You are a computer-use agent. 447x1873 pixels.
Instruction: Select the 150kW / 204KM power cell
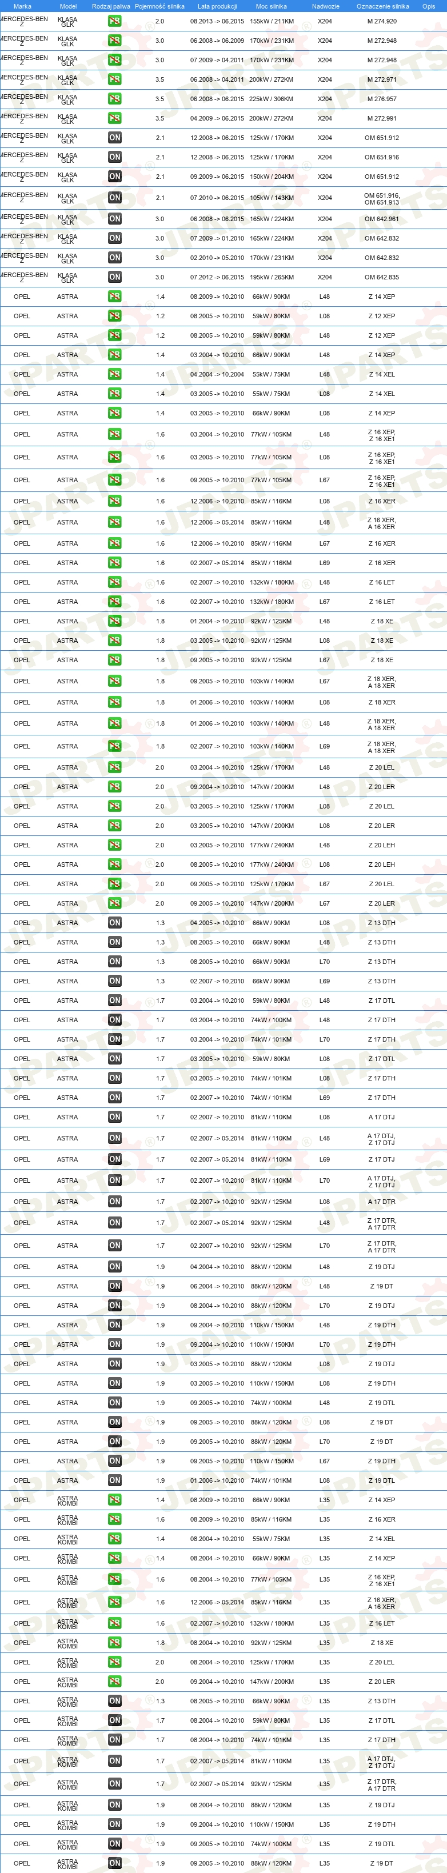pyautogui.click(x=272, y=177)
